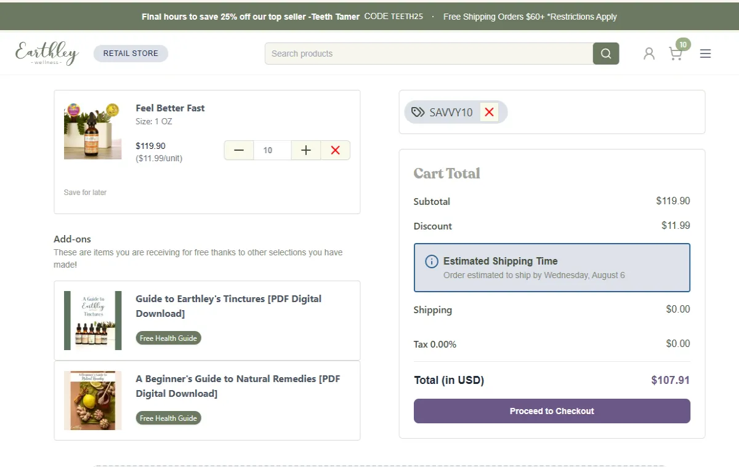The image size is (739, 467).
Task: Click the search magnifier icon
Action: click(x=605, y=54)
